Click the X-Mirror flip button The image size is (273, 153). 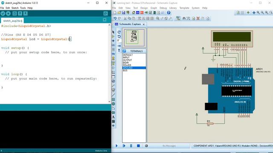(x=119, y=46)
